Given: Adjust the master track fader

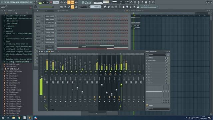Looking at the screenshot, I should (x=47, y=83).
